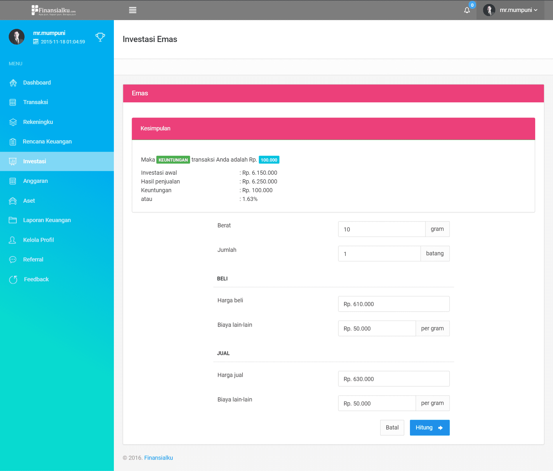Click the Laporan Keuangan folder icon

click(13, 220)
